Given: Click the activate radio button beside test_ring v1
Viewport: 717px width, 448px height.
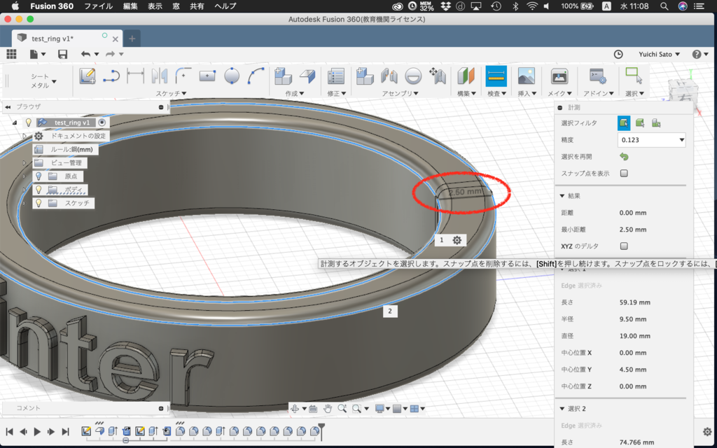Looking at the screenshot, I should click(x=102, y=122).
